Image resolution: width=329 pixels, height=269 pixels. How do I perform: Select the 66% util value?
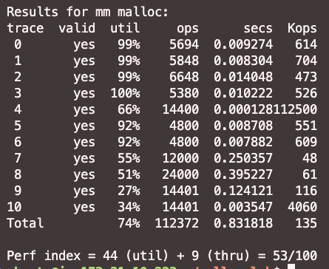click(x=129, y=109)
